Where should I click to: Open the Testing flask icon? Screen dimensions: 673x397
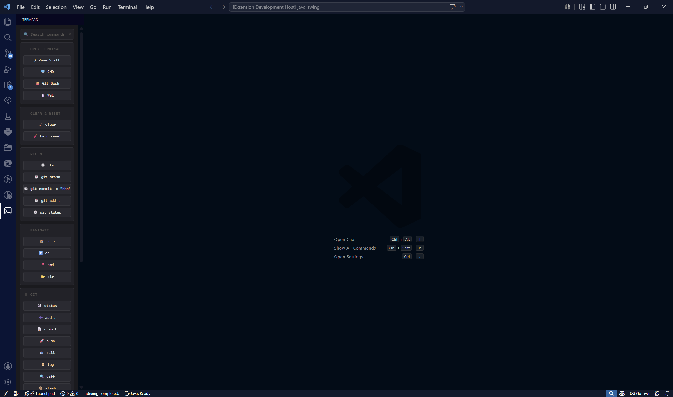coord(8,116)
